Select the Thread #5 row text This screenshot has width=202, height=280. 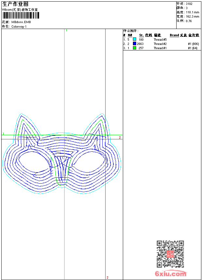(160, 39)
